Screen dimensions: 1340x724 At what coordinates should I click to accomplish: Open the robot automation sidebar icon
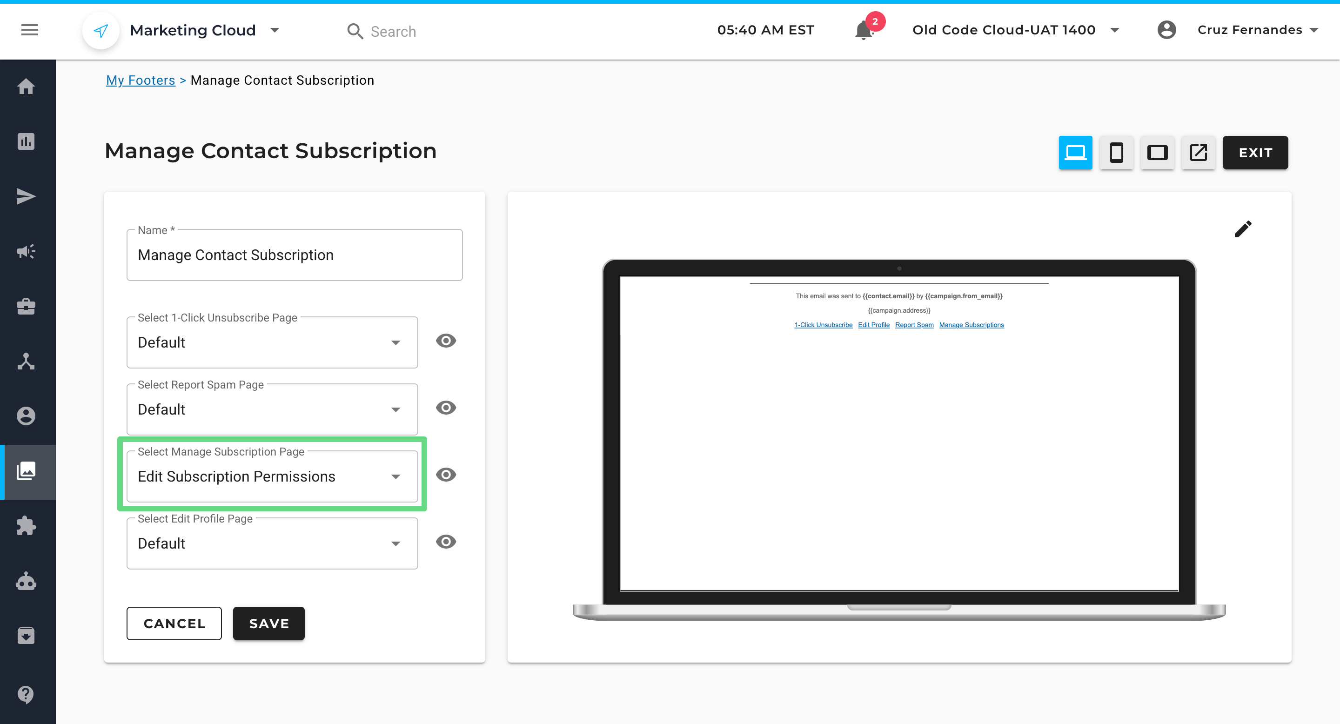point(26,582)
